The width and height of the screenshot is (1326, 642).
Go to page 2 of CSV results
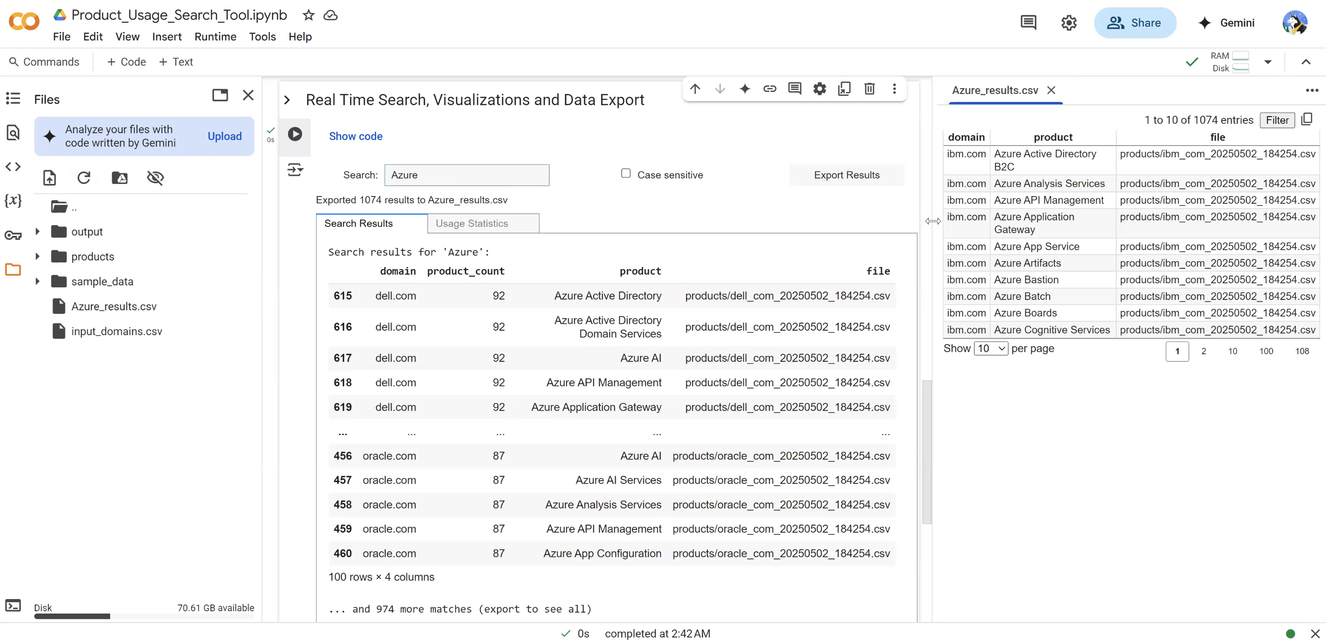click(x=1203, y=351)
